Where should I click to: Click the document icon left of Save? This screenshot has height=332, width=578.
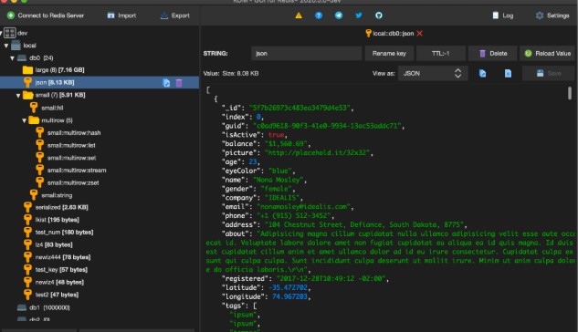[x=508, y=73]
